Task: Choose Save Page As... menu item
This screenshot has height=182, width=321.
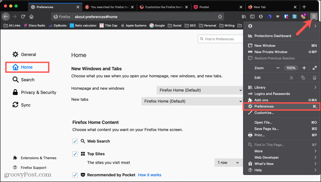Action: [x=282, y=129]
